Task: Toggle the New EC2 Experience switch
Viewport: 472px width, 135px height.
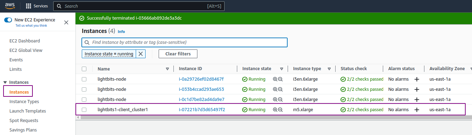Action: tap(8, 20)
